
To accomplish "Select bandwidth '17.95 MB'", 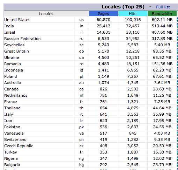I will (x=162, y=121).
